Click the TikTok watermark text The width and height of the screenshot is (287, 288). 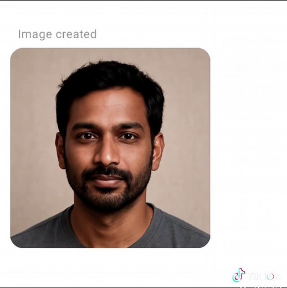tap(264, 276)
